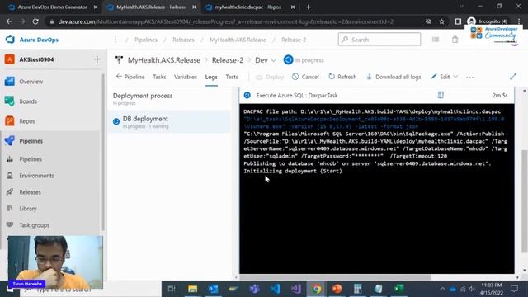Open File Explorer from taskbar
Image resolution: width=528 pixels, height=297 pixels.
(x=192, y=289)
